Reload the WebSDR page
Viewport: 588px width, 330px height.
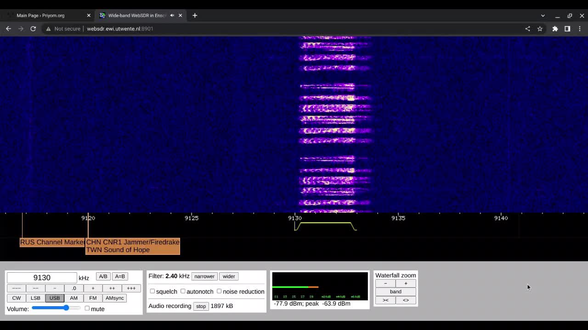(x=33, y=28)
